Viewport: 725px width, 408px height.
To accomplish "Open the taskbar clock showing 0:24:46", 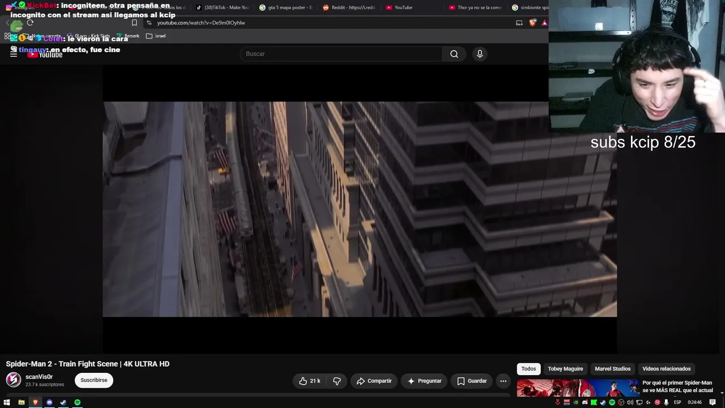I will [694, 402].
